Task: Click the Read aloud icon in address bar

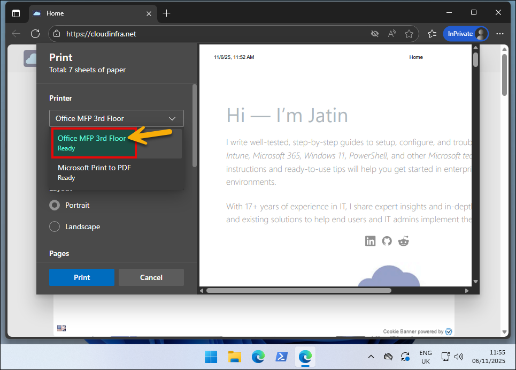Action: pos(392,33)
